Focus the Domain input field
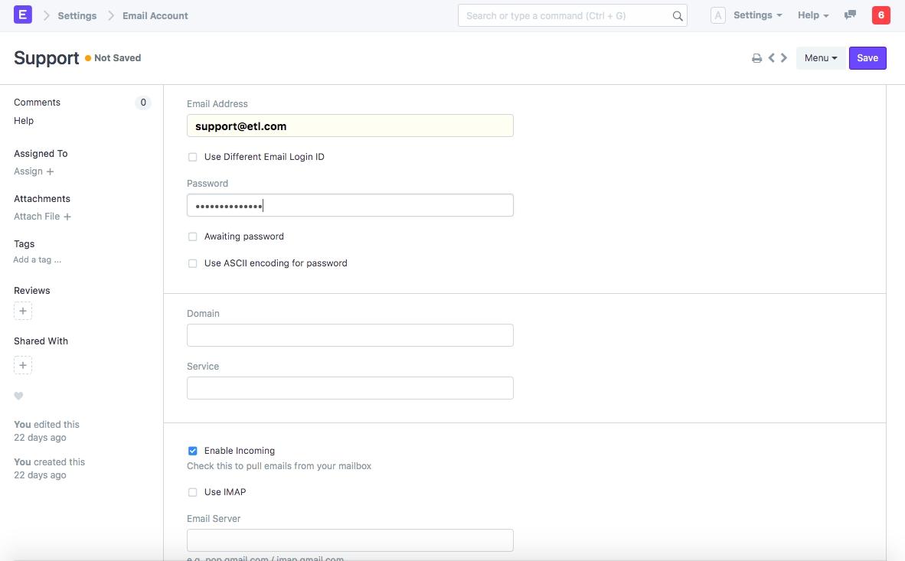This screenshot has height=561, width=905. coord(350,335)
